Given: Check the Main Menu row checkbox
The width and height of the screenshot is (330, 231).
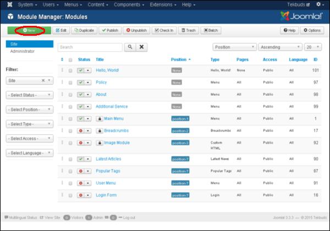Looking at the screenshot, I should tap(70, 119).
